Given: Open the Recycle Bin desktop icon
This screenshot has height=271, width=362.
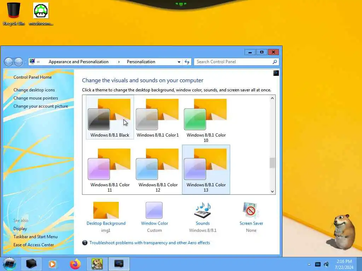Looking at the screenshot, I should 14,14.
